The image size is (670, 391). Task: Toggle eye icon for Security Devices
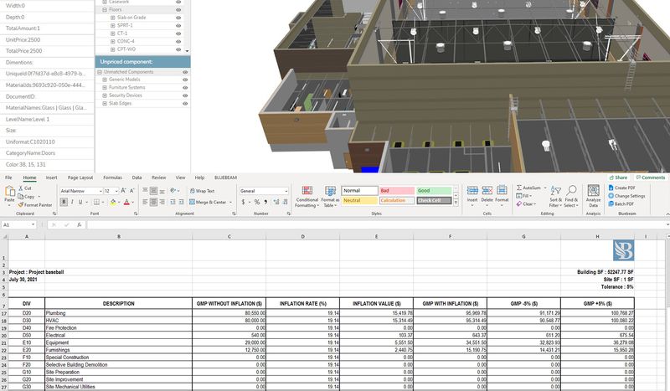185,95
